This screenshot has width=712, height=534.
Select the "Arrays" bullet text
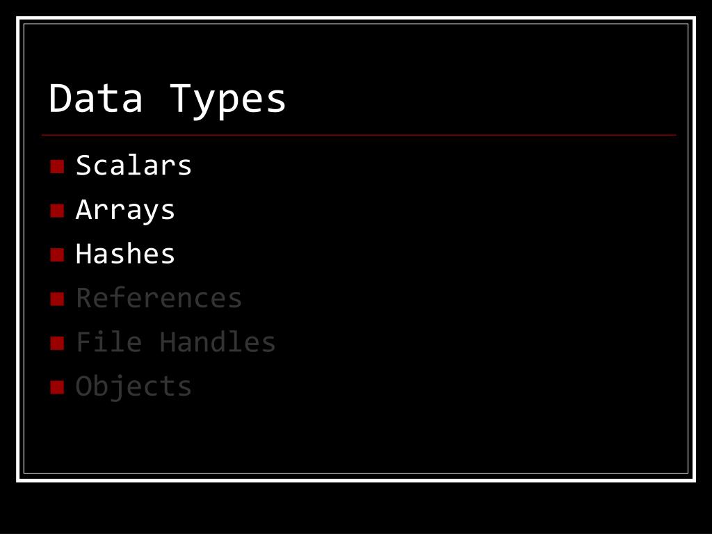tap(125, 211)
